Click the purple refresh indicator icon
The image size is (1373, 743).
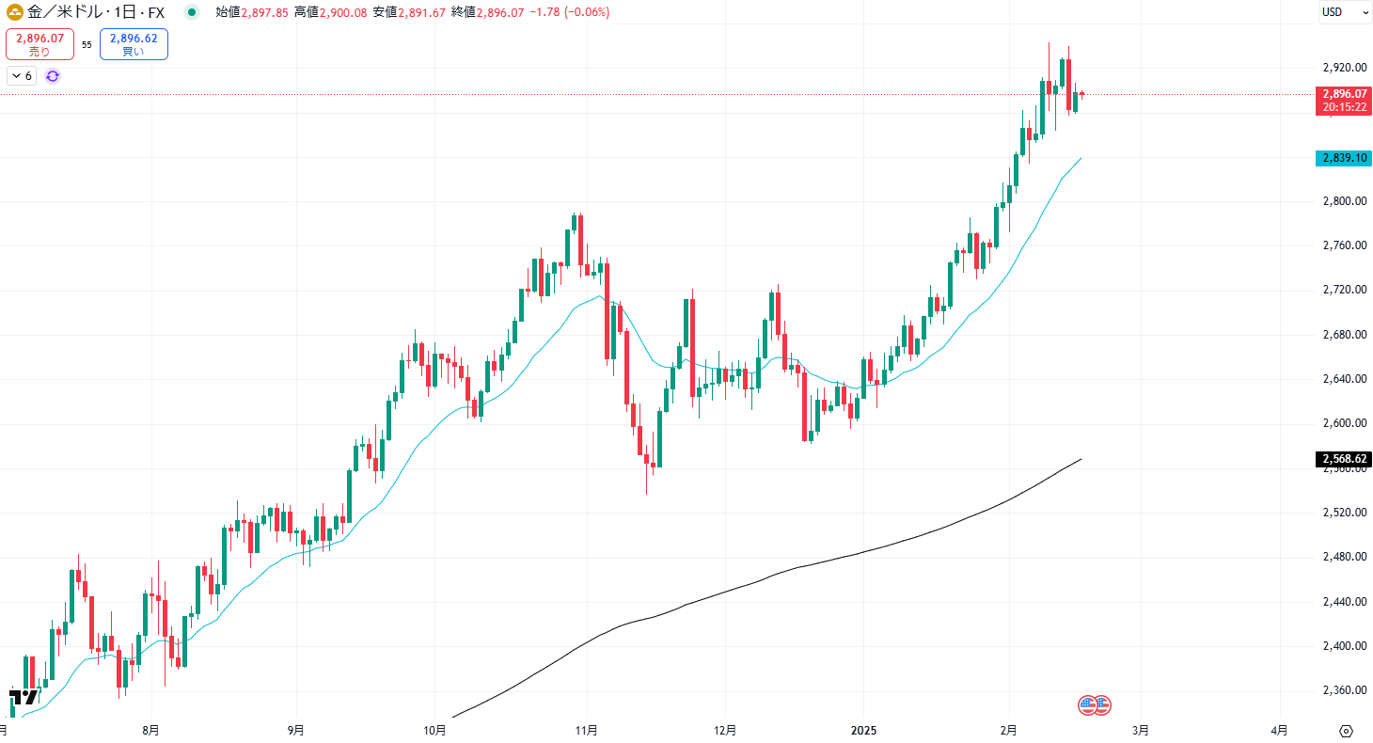coord(53,76)
